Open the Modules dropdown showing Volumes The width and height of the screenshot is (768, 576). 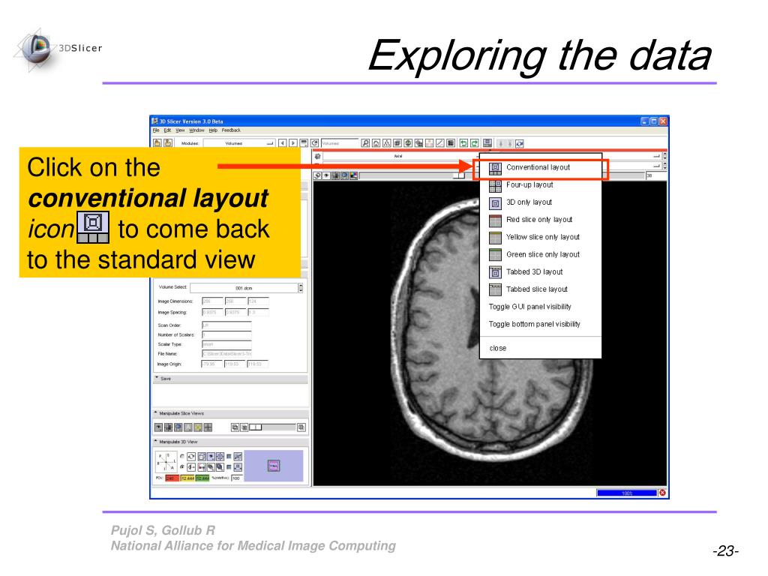pyautogui.click(x=239, y=143)
